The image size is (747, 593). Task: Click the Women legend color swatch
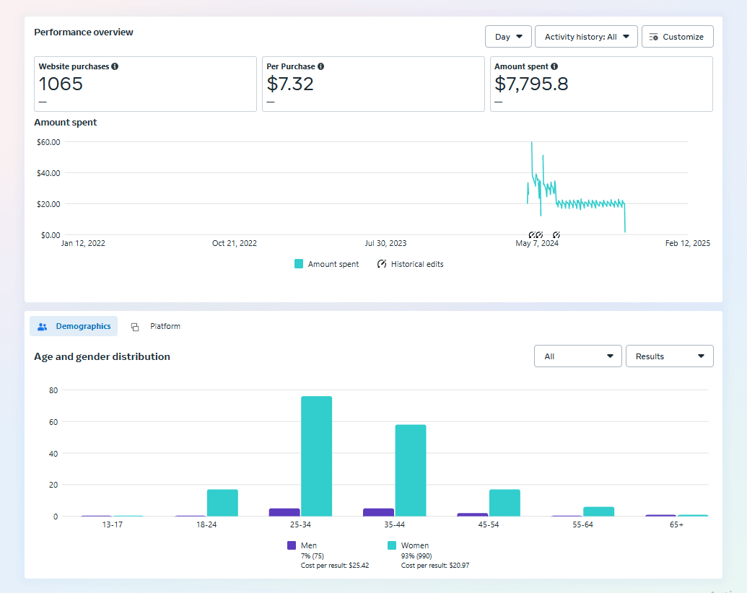(x=392, y=545)
